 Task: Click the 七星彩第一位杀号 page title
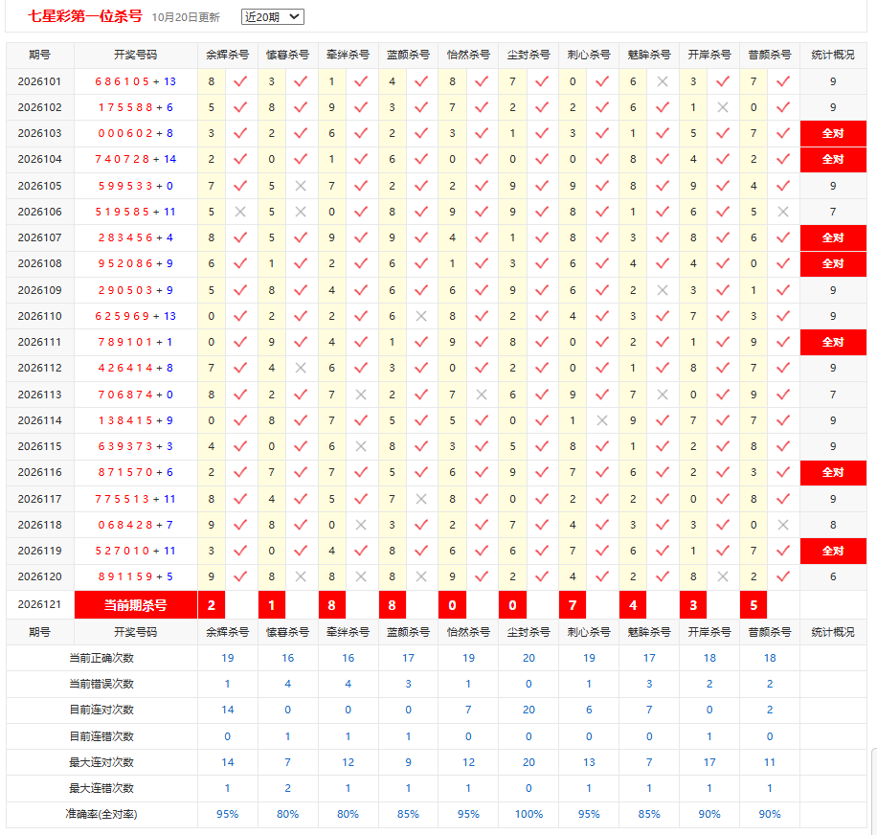[x=85, y=16]
